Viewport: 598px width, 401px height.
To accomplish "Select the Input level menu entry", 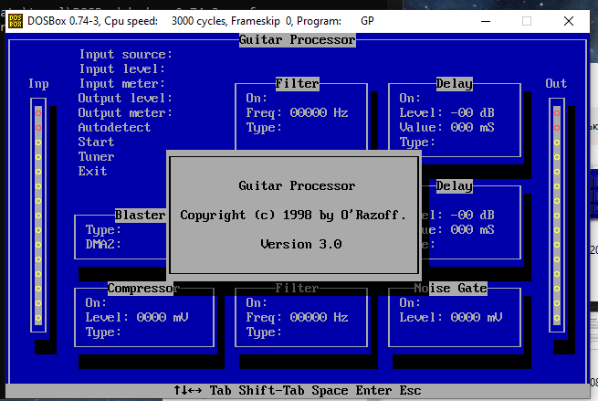I will coord(122,69).
